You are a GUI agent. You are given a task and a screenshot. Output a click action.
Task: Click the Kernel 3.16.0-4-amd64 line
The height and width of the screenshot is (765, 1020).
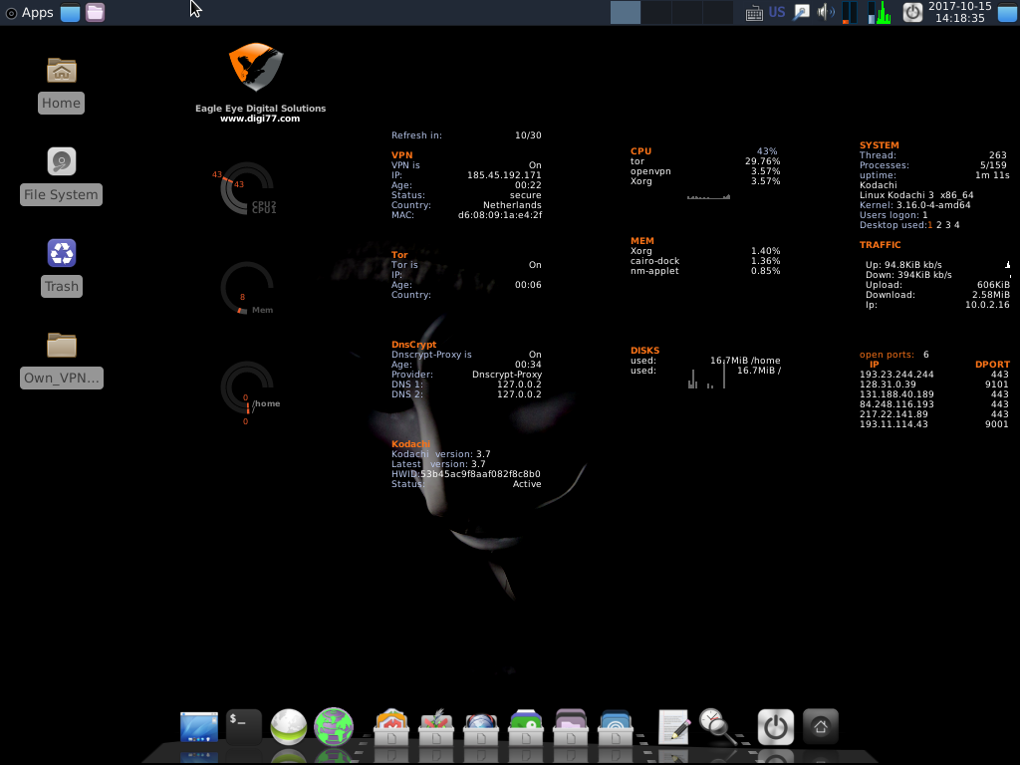(x=914, y=205)
